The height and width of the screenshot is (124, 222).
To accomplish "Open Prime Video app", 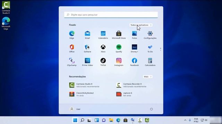I will tap(87, 62).
